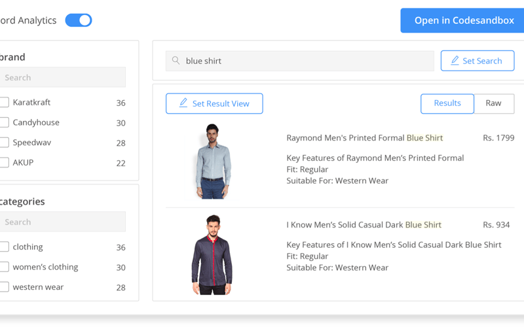Click the Set Result View button

click(x=214, y=103)
